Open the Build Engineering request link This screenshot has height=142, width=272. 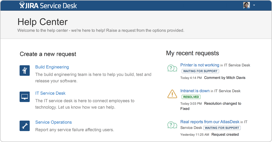point(52,67)
